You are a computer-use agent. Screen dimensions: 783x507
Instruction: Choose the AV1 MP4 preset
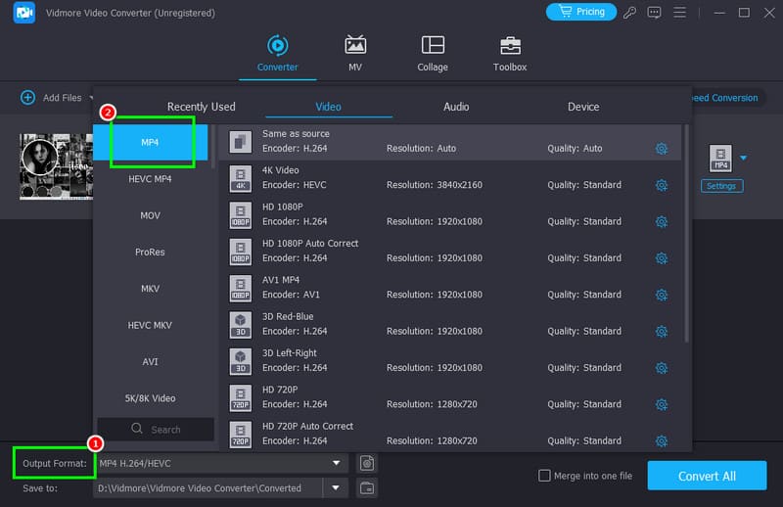pos(449,288)
